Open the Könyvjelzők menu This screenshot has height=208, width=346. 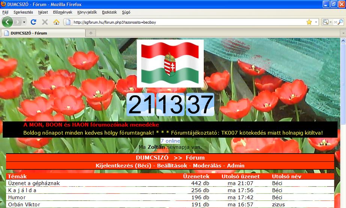[87, 12]
